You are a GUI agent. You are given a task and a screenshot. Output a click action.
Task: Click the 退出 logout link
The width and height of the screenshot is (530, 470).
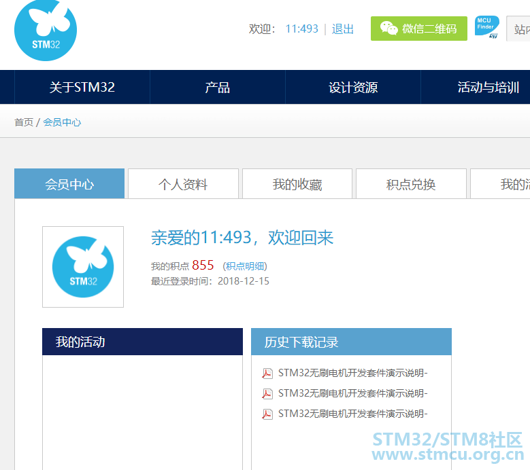coord(342,29)
